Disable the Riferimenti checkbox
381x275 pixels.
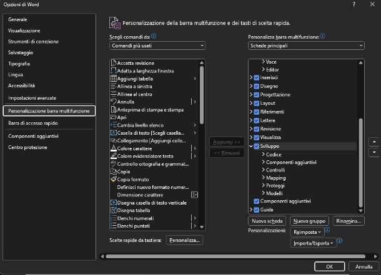[x=256, y=112]
